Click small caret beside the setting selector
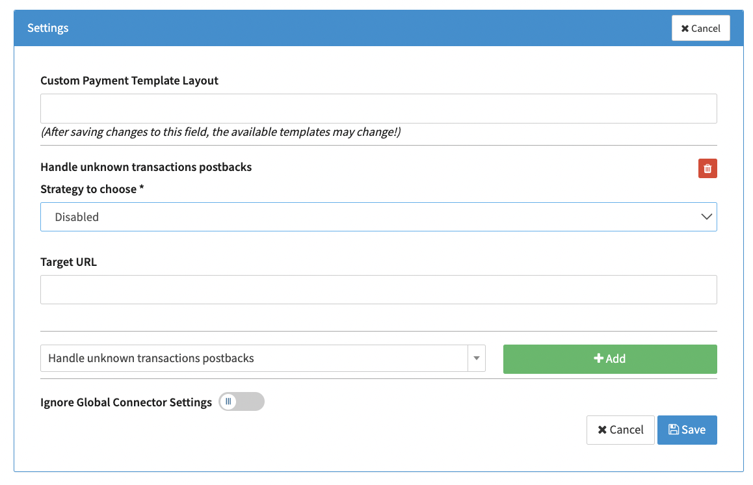 tap(477, 358)
